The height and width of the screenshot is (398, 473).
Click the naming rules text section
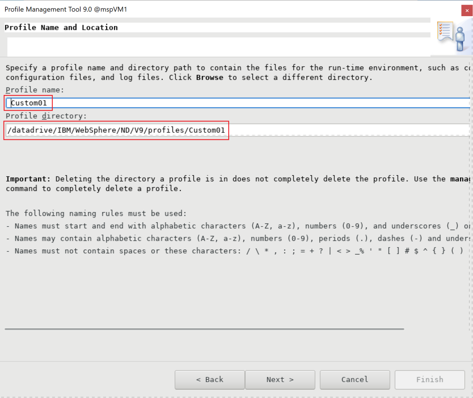pyautogui.click(x=158, y=226)
